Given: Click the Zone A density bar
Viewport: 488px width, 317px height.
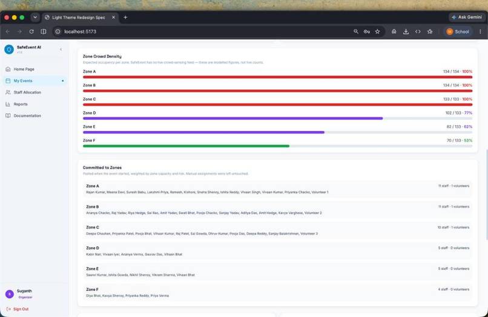Looking at the screenshot, I should coord(278,77).
